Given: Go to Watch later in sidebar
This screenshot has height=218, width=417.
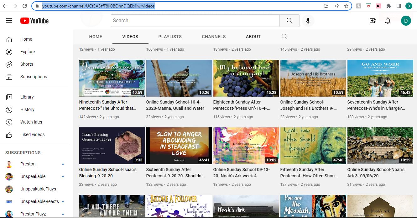Looking at the screenshot, I should coord(31,122).
